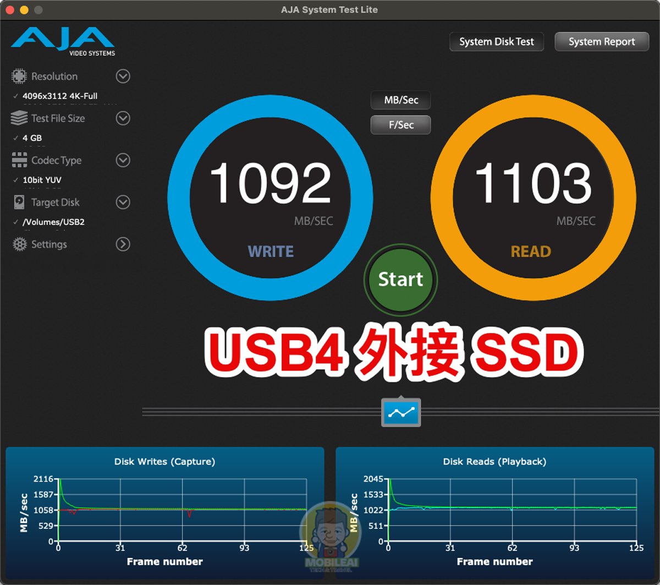The height and width of the screenshot is (585, 660).
Task: Select the 4096x3112 4K-Full resolution
Action: pos(60,96)
